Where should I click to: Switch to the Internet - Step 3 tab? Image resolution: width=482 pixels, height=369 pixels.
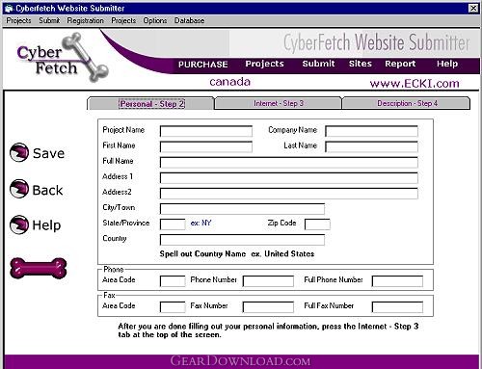pyautogui.click(x=279, y=103)
